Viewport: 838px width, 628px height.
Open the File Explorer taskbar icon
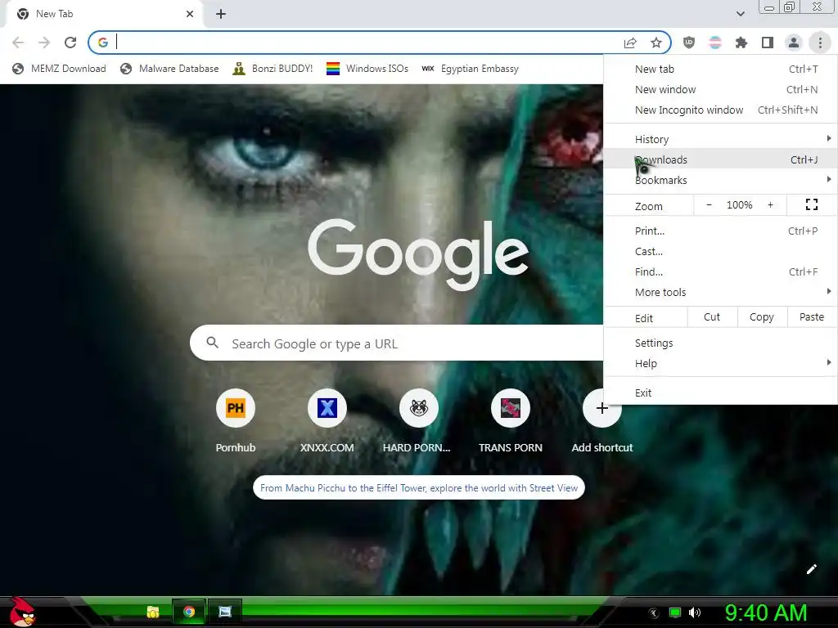tap(153, 612)
